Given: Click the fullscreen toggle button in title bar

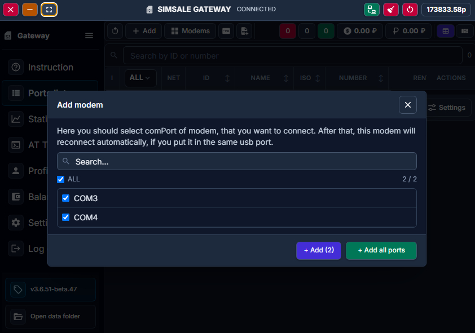Looking at the screenshot, I should coord(49,10).
